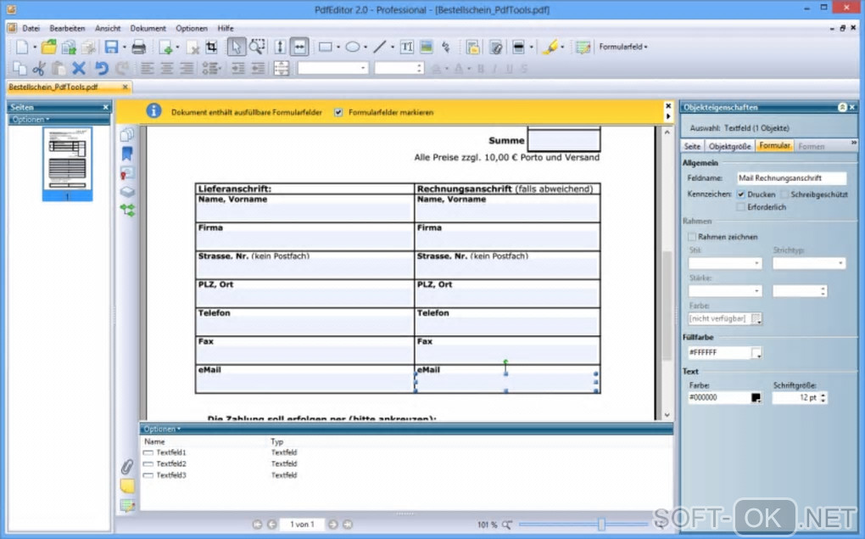Open the Dokument menu
The width and height of the screenshot is (865, 539).
pyautogui.click(x=148, y=28)
